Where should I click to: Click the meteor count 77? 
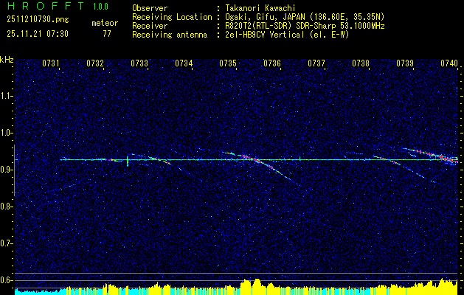(x=107, y=34)
